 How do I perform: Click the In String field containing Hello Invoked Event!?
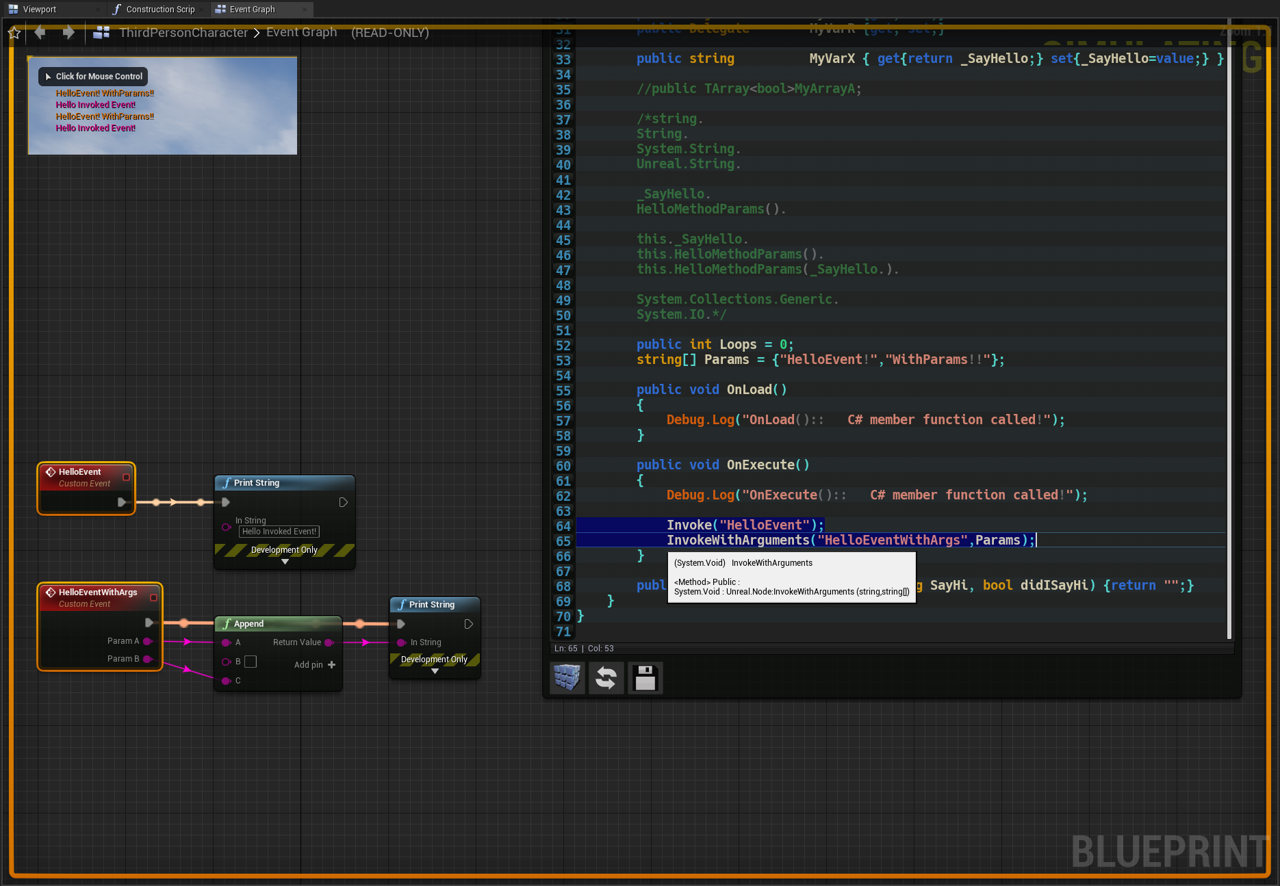pos(279,532)
